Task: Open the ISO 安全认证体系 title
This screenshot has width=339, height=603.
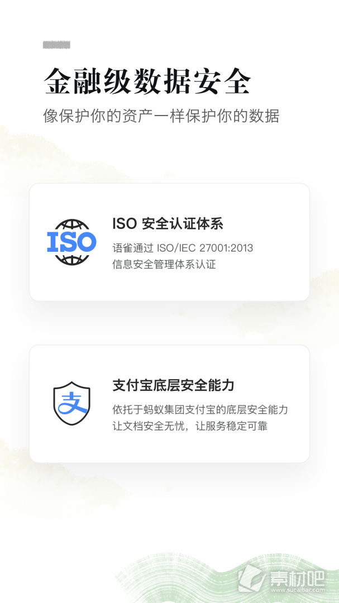Action: [168, 224]
